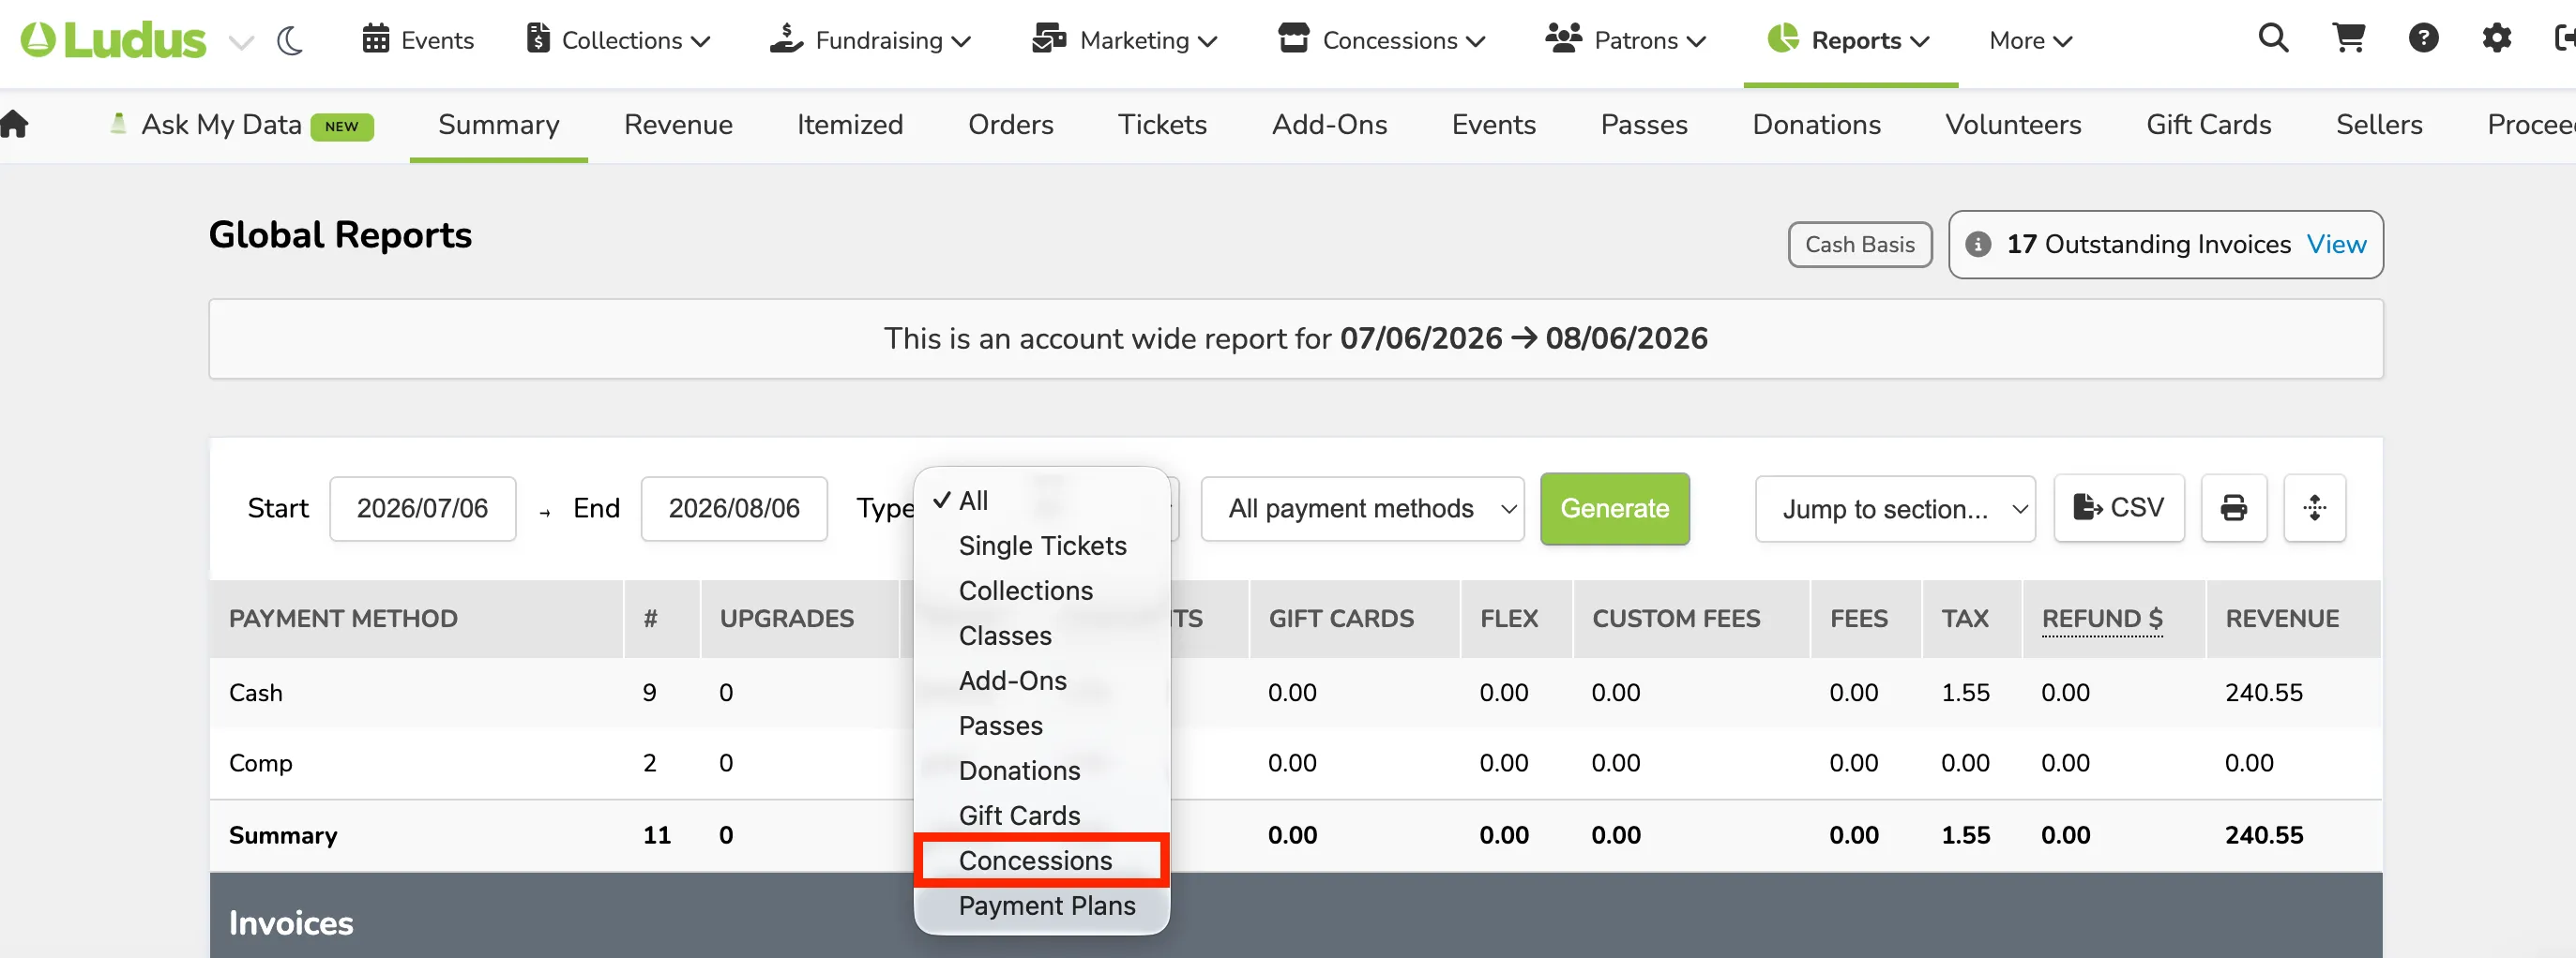Open the search magnifier icon

point(2273,39)
